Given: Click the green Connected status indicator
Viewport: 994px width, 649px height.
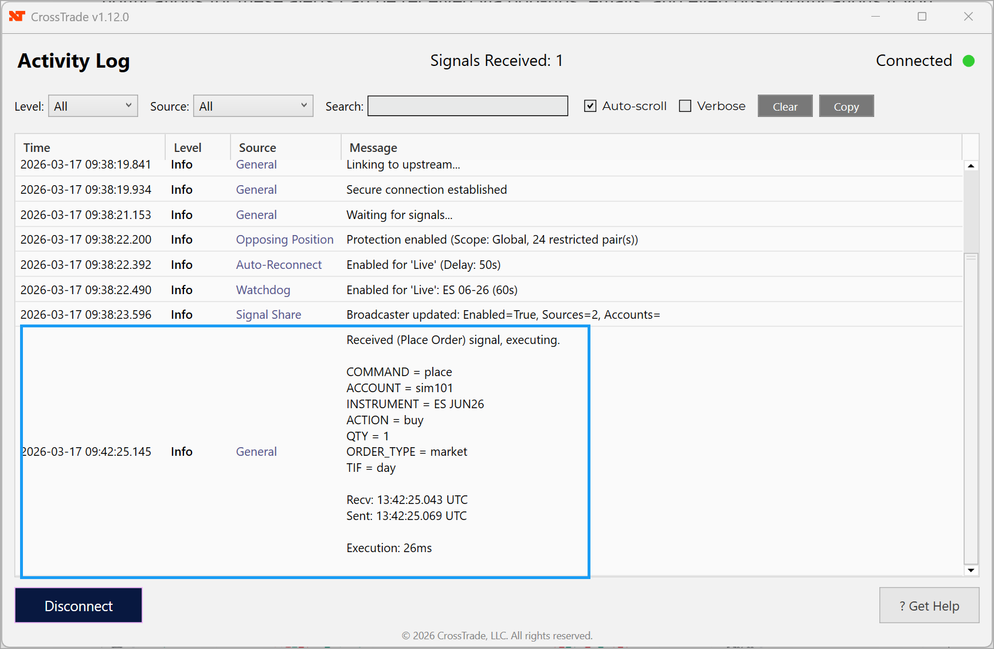Looking at the screenshot, I should coord(968,61).
